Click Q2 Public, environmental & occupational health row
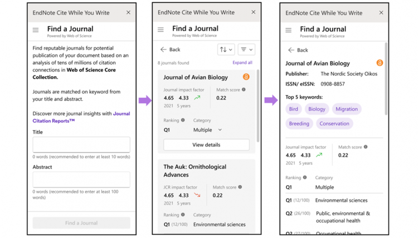Viewport: 418px width, 238px height. [x=328, y=217]
